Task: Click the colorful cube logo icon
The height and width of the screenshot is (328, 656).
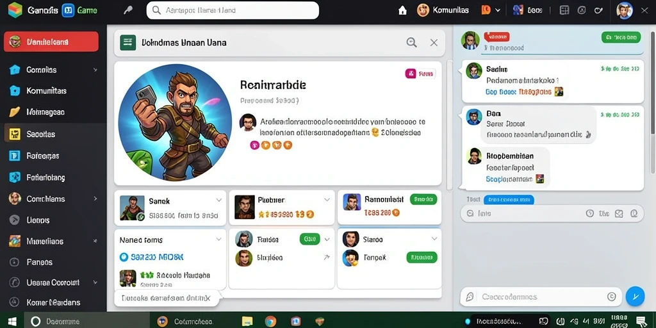Action: pos(15,10)
